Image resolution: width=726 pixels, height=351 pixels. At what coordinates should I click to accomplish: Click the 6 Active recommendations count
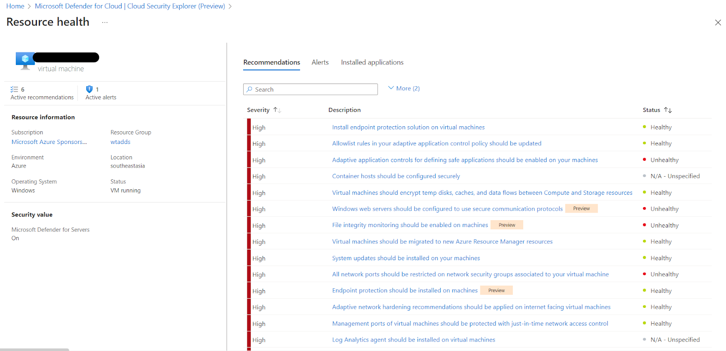coord(23,89)
